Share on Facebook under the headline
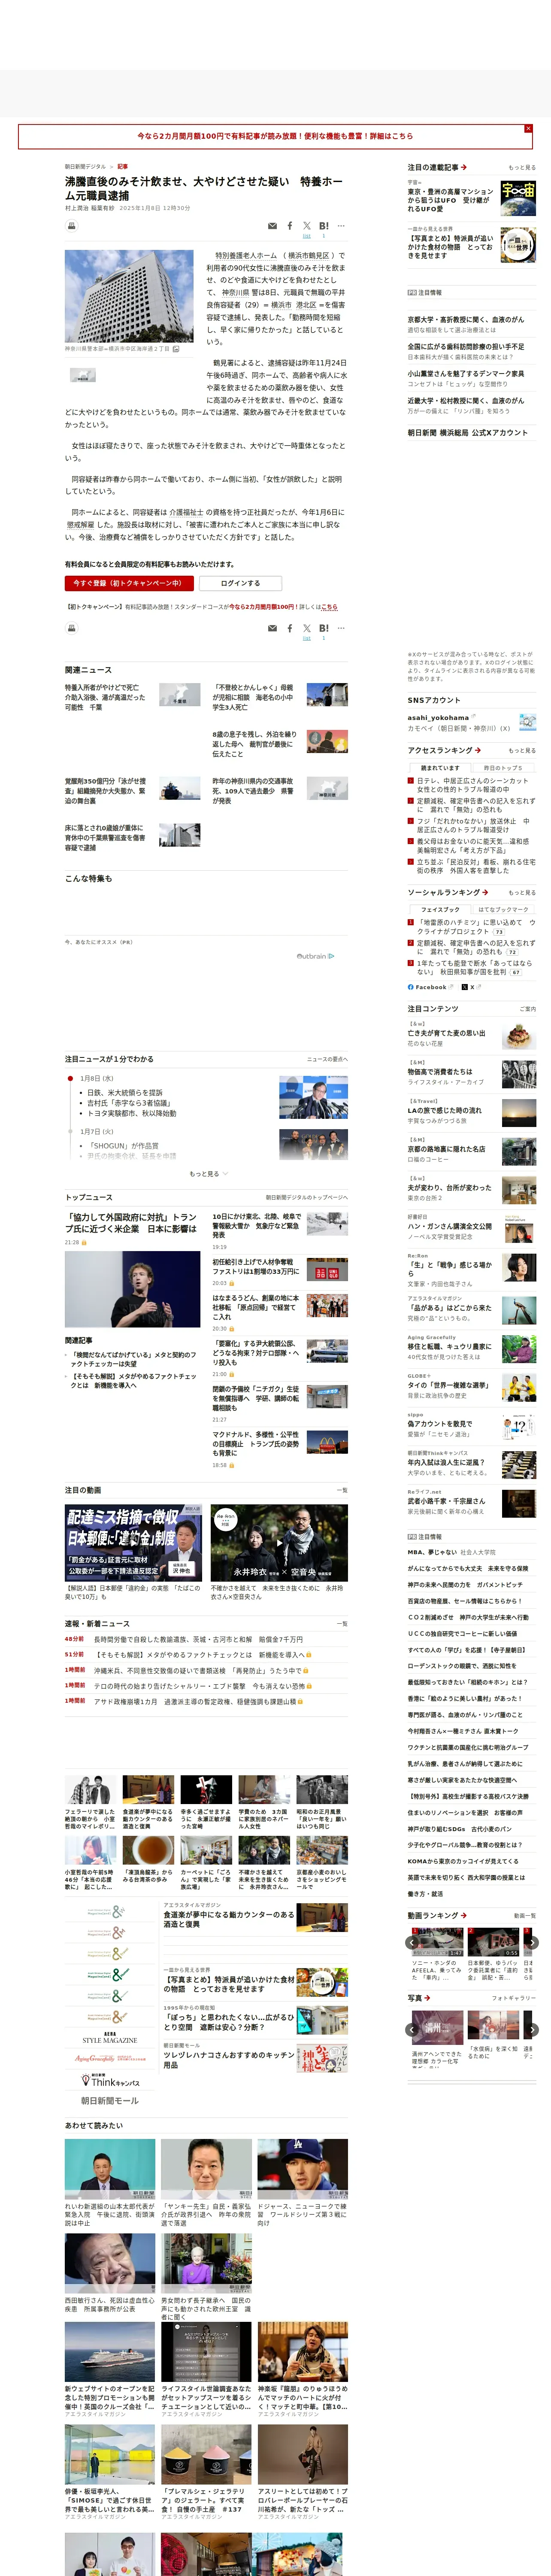Image resolution: width=551 pixels, height=2576 pixels. click(x=290, y=226)
